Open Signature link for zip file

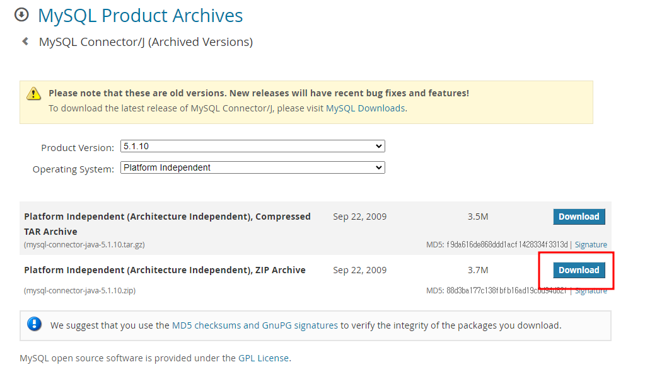click(591, 290)
